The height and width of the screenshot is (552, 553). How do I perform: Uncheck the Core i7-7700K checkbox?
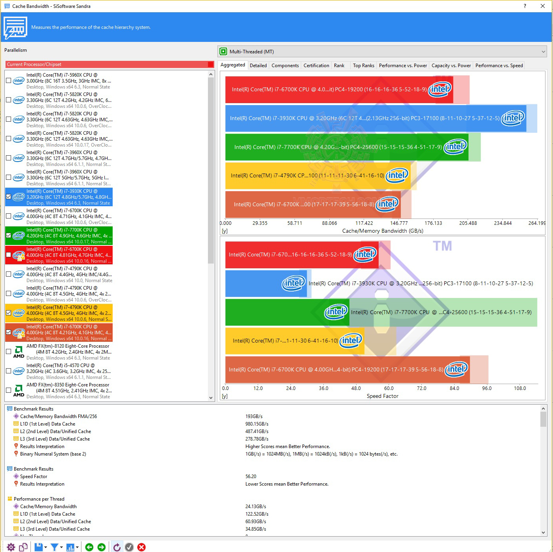point(8,235)
